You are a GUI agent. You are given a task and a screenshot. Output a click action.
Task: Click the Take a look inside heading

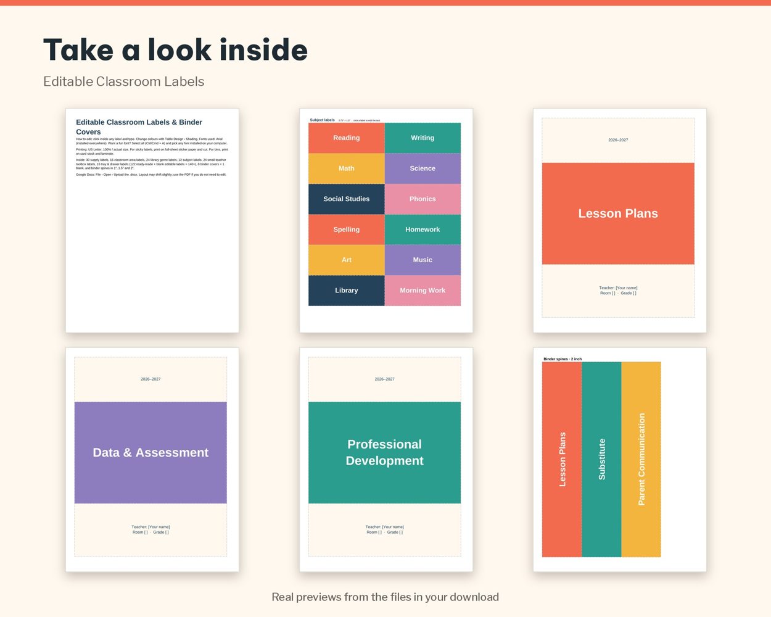pos(175,50)
